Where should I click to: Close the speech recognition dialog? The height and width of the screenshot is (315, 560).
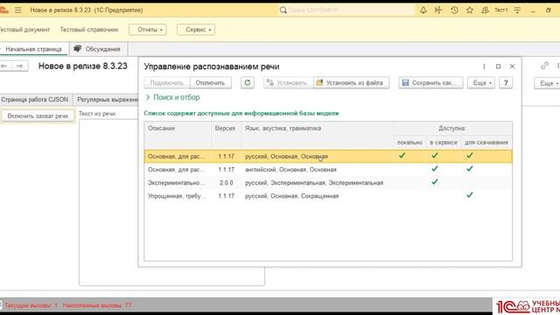(x=512, y=66)
